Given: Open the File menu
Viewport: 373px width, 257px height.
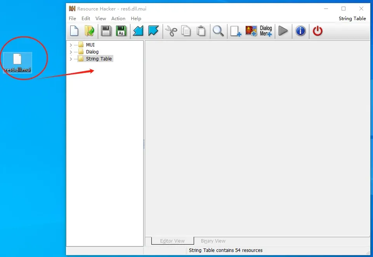Looking at the screenshot, I should point(72,19).
